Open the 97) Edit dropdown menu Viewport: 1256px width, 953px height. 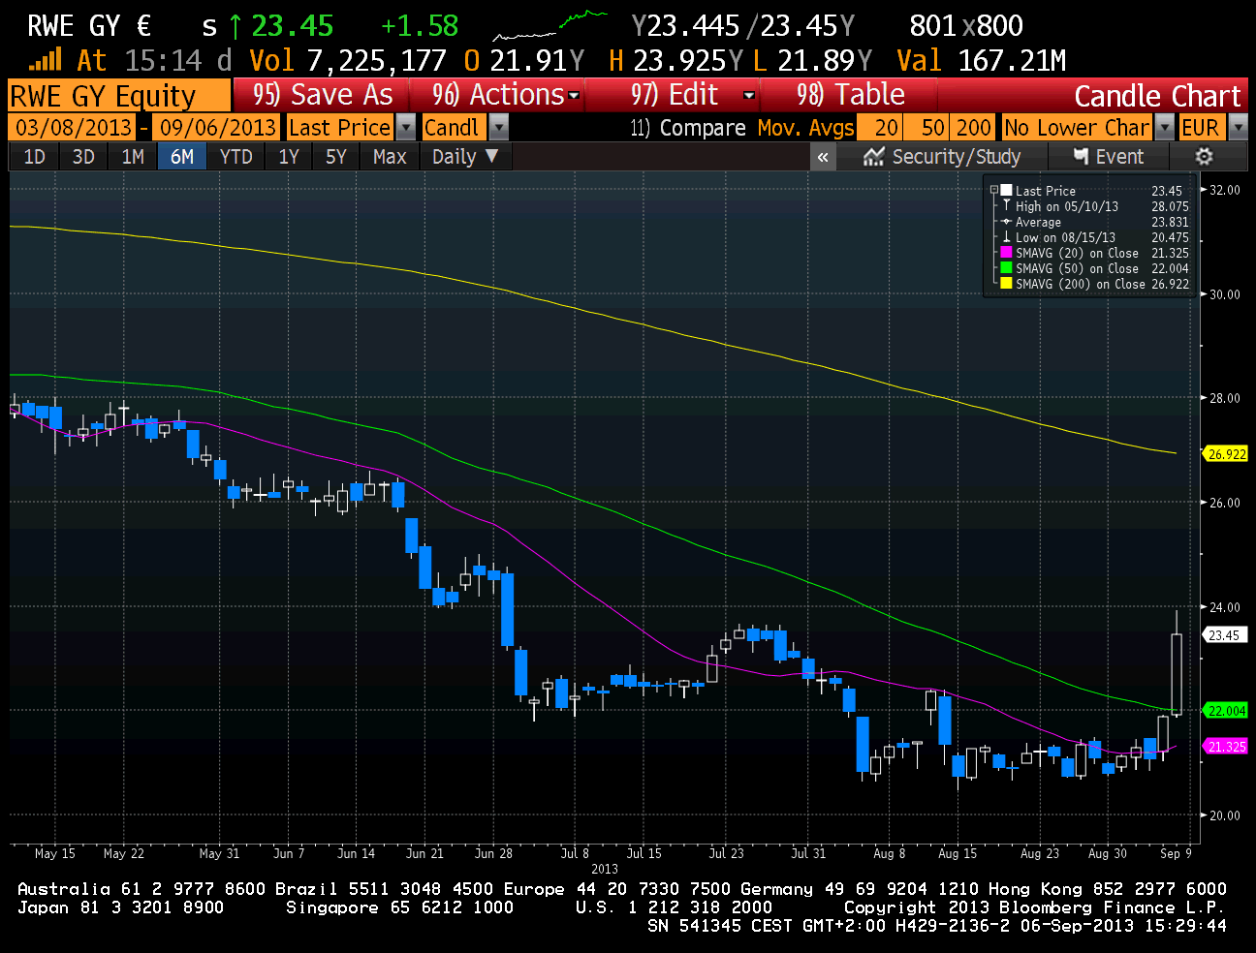click(691, 95)
